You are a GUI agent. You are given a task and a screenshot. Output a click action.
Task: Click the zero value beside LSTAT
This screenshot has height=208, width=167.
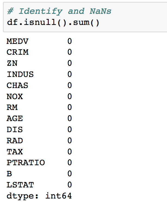pos(70,185)
